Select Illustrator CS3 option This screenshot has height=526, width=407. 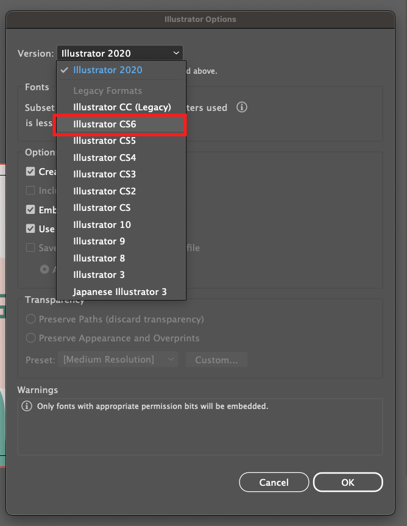121,174
